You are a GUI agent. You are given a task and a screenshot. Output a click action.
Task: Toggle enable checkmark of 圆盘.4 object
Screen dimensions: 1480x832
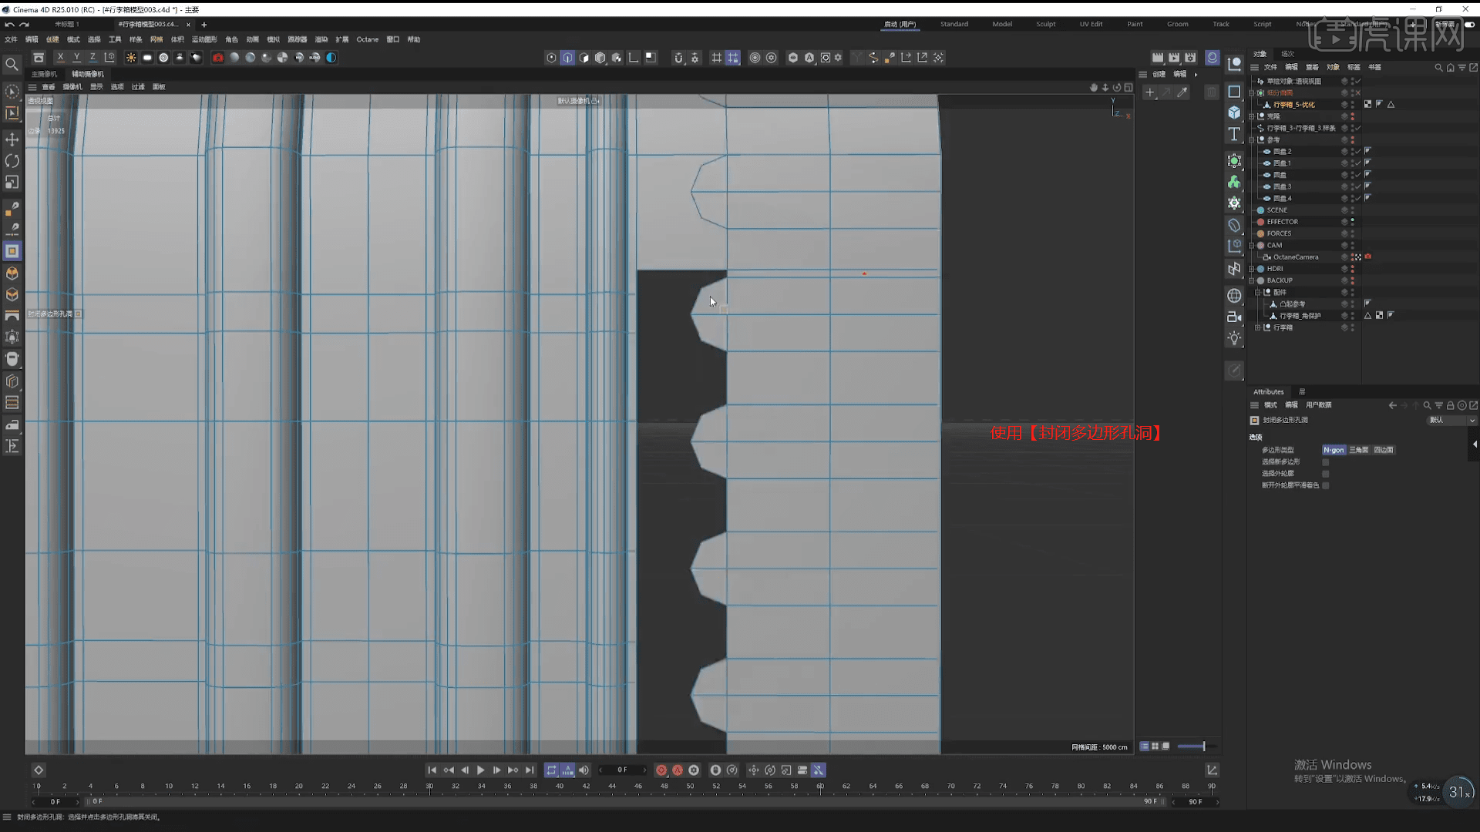pyautogui.click(x=1358, y=199)
